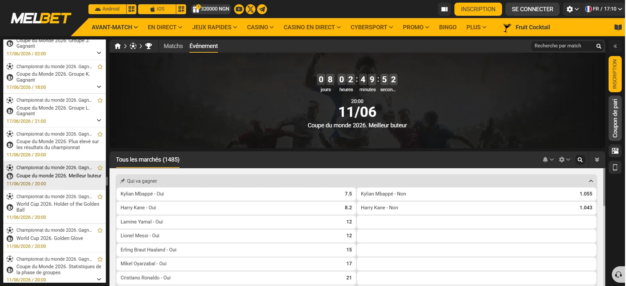The height and width of the screenshot is (286, 626).
Task: Open the iOS app download button
Action: pyautogui.click(x=157, y=9)
